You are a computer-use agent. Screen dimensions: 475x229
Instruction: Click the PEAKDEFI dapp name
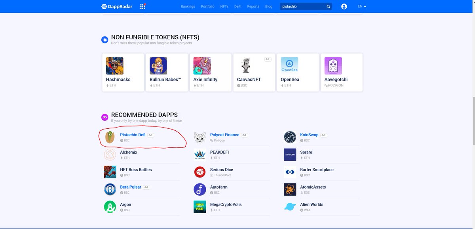(x=219, y=152)
